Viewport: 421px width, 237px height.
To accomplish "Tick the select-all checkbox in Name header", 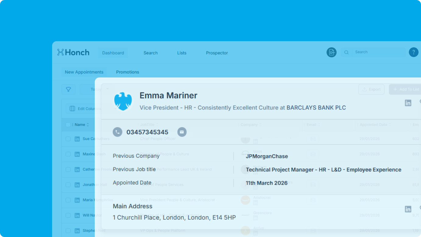I will pyautogui.click(x=68, y=125).
